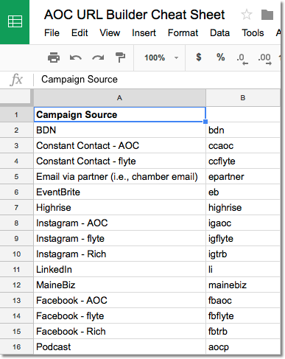Open the File menu

pyautogui.click(x=52, y=33)
